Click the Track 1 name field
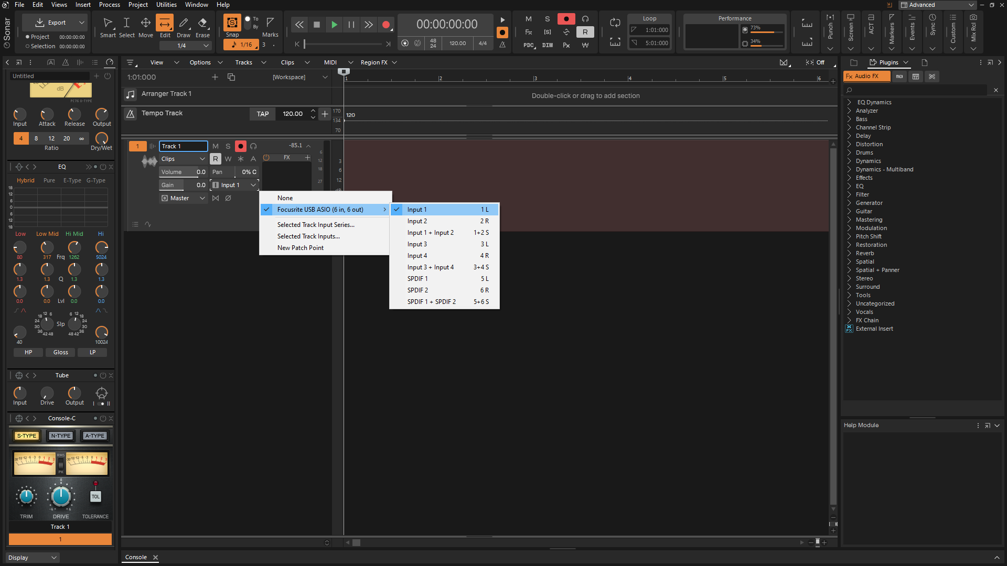The image size is (1007, 566). pos(183,146)
